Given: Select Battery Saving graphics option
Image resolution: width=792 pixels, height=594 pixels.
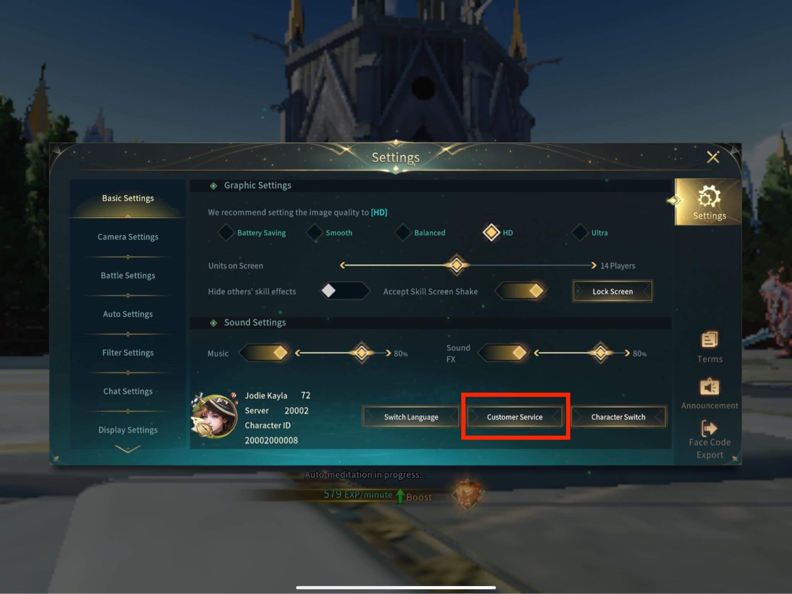Looking at the screenshot, I should coord(252,232).
